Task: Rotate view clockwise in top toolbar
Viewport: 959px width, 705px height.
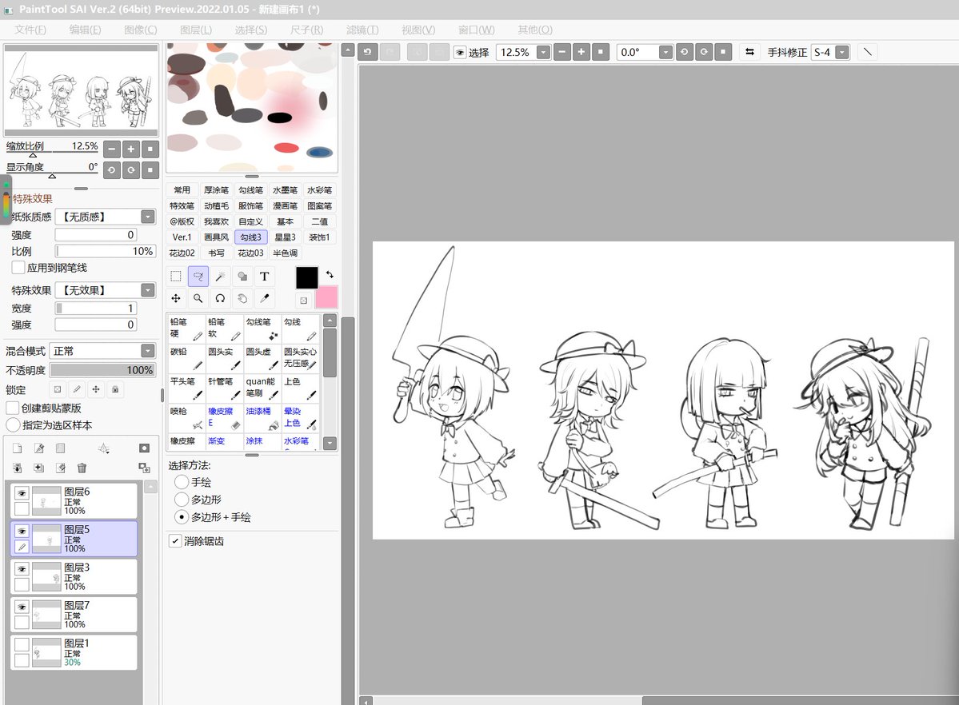Action: click(704, 52)
